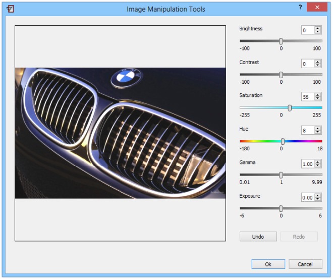
Task: Click the Saturation value field showing 56
Action: pyautogui.click(x=308, y=97)
